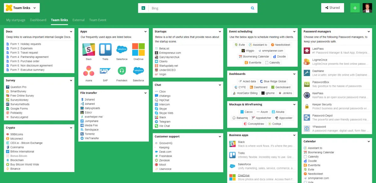
Task: Click the Boomerang Calendar button in Event scheduling
Action: click(254, 57)
